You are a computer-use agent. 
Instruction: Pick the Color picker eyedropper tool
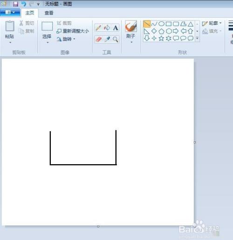(x=107, y=40)
